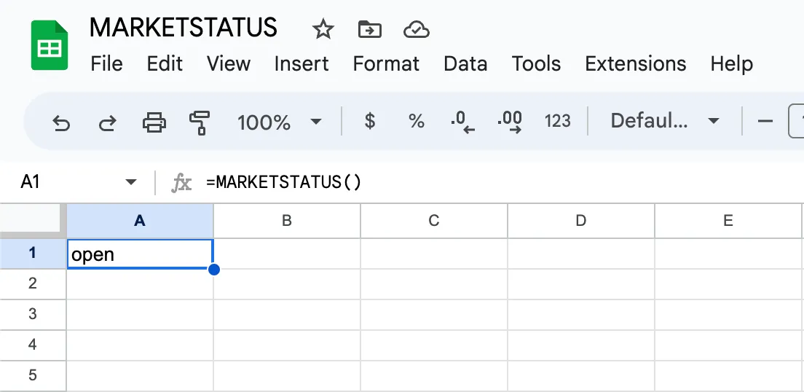The image size is (804, 392).
Task: Select column C header
Action: pyautogui.click(x=434, y=221)
